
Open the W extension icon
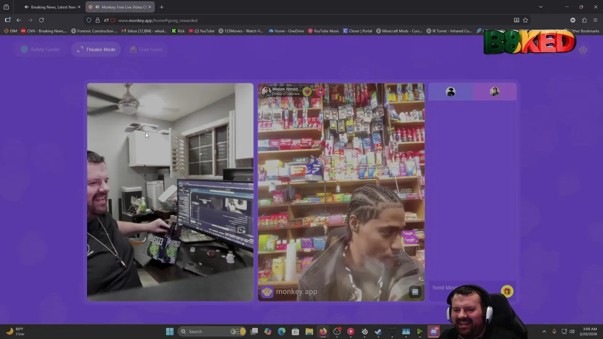click(x=573, y=20)
